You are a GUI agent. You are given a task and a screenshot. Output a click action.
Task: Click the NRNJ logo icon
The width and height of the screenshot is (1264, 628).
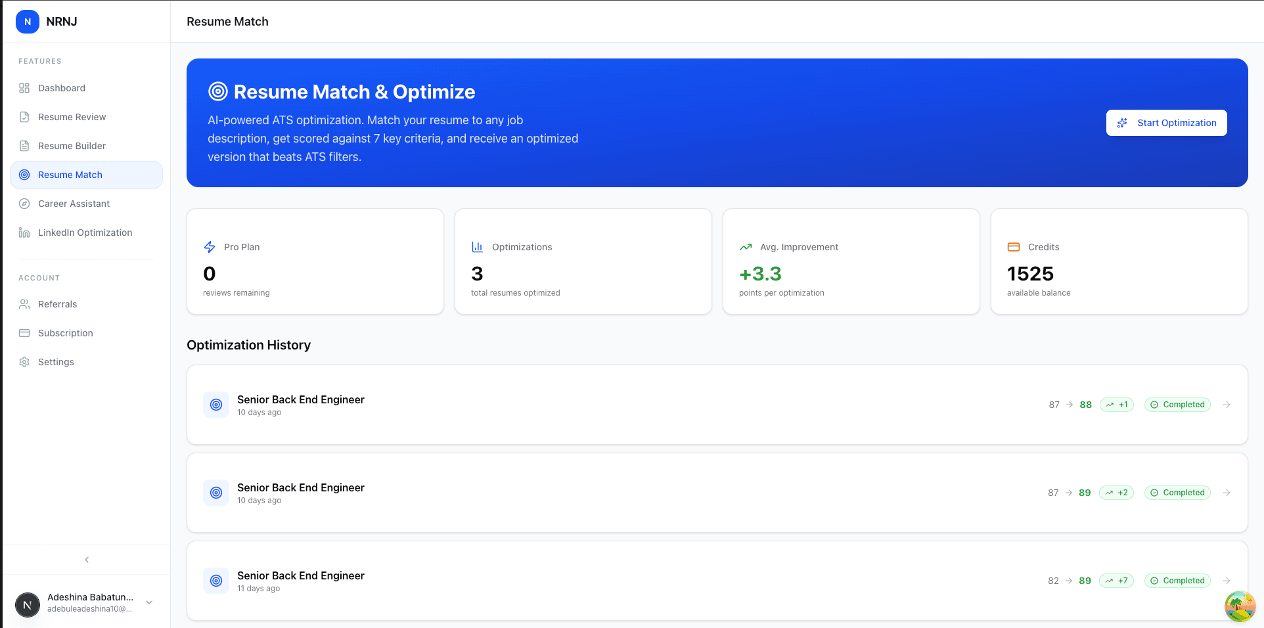click(28, 22)
